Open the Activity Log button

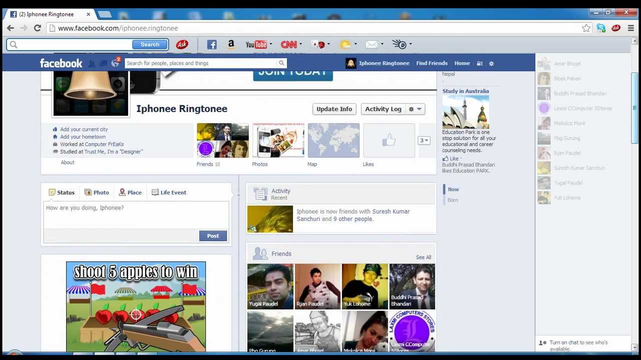[383, 109]
